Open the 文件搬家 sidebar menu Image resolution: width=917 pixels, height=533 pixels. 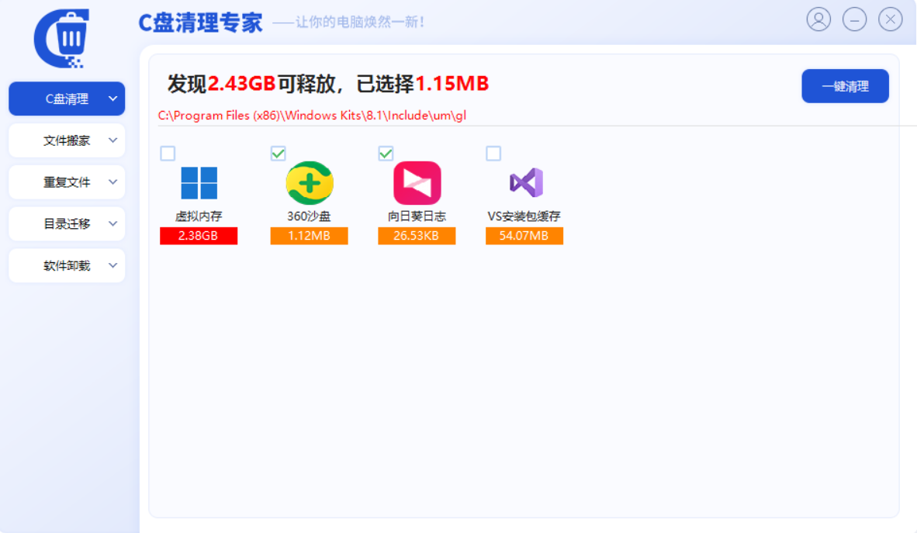(67, 140)
